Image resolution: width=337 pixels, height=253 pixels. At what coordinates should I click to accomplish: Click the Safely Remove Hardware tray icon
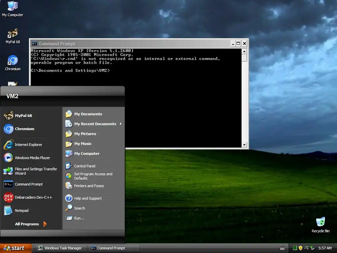point(312,248)
